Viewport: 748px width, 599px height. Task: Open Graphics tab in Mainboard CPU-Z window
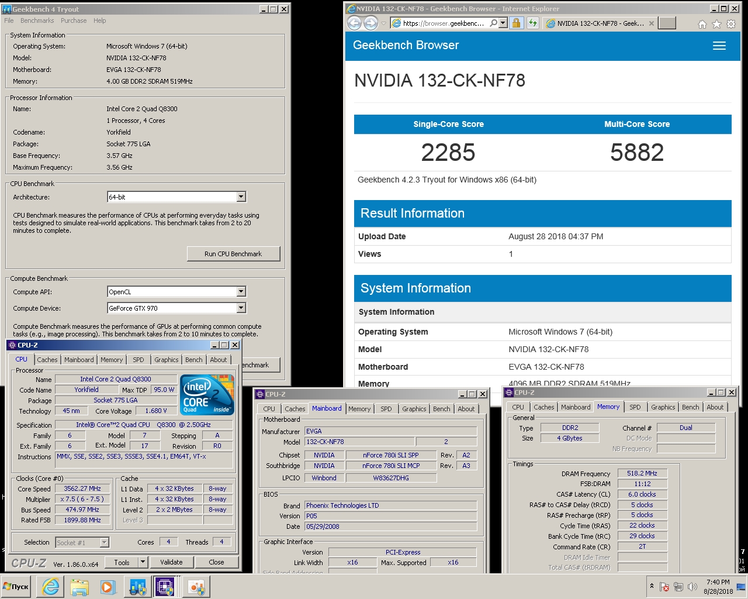[414, 409]
